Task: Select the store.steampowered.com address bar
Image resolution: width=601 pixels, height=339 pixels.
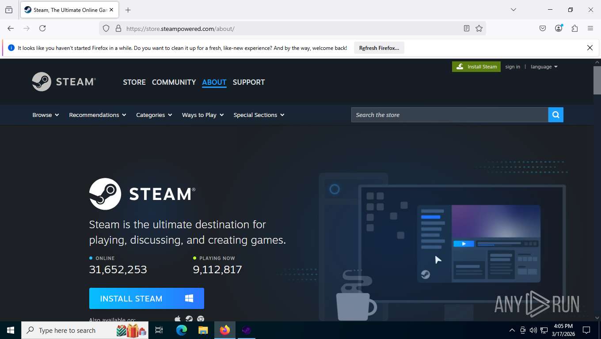Action: [x=292, y=28]
